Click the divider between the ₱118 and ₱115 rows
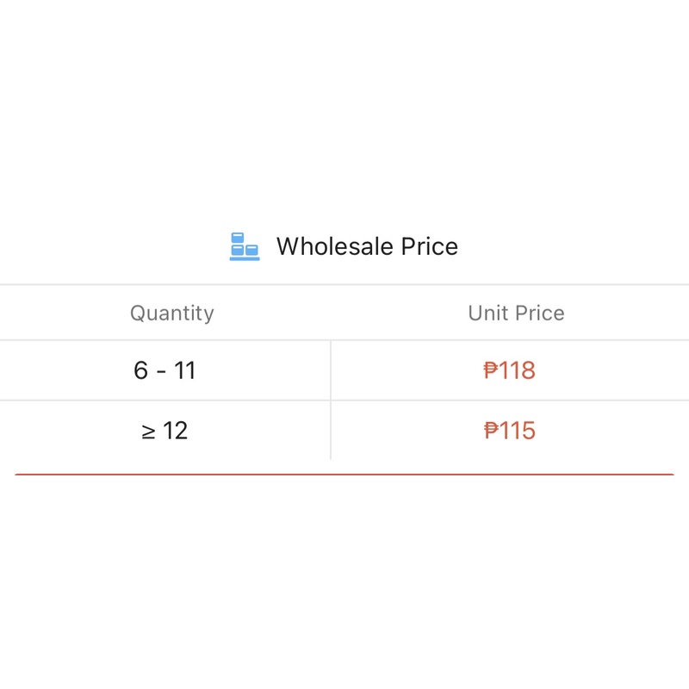 coord(510,400)
